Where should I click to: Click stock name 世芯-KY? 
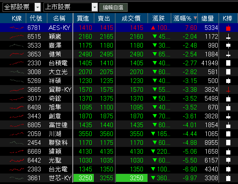pos(60,178)
